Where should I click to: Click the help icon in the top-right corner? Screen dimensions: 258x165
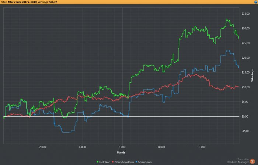[x=257, y=2]
